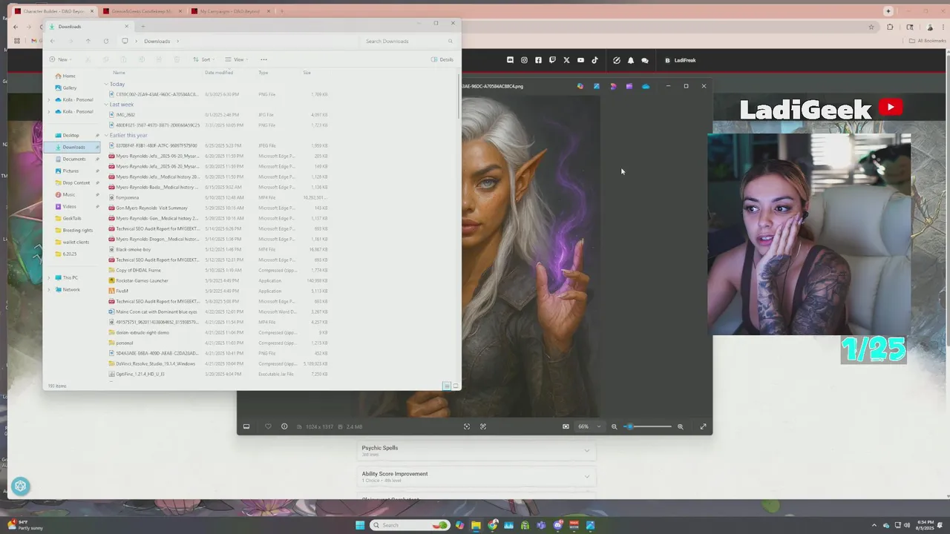Open the View dropdown in Explorer toolbar
This screenshot has width=950, height=534.
[x=236, y=59]
